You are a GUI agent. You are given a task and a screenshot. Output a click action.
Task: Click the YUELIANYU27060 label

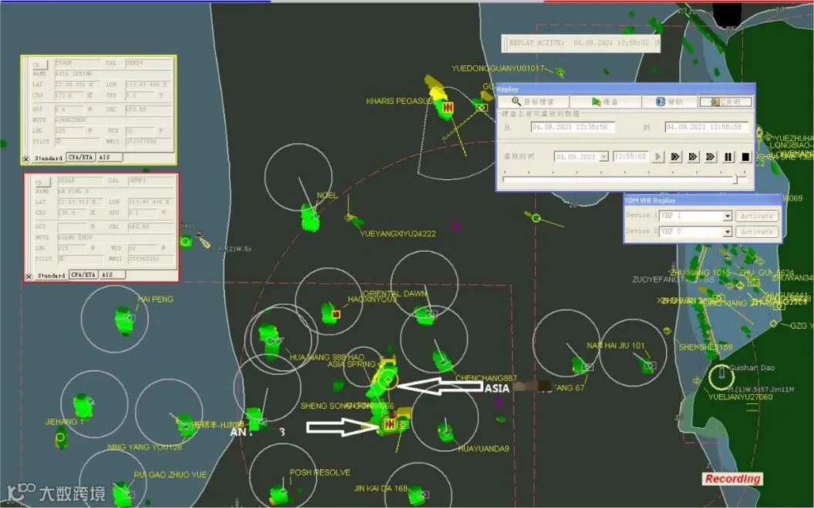tap(740, 397)
